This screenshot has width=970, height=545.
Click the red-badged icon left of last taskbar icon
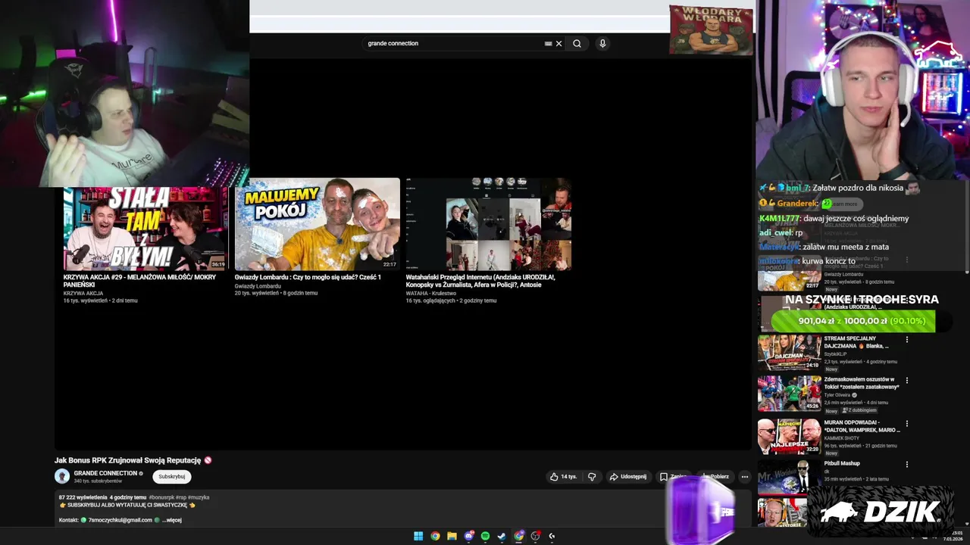coord(535,536)
